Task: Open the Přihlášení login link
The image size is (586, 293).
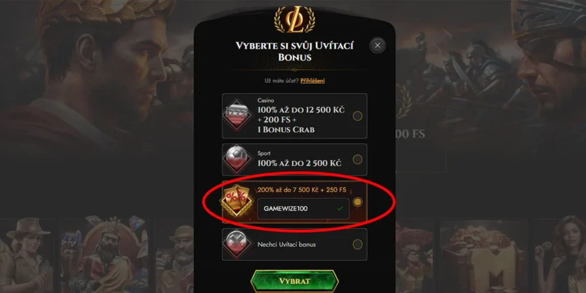Action: [x=312, y=80]
